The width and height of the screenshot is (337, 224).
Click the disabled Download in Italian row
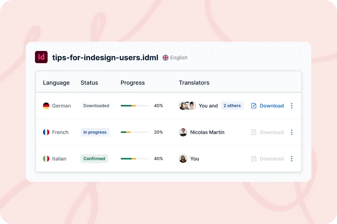click(x=267, y=159)
